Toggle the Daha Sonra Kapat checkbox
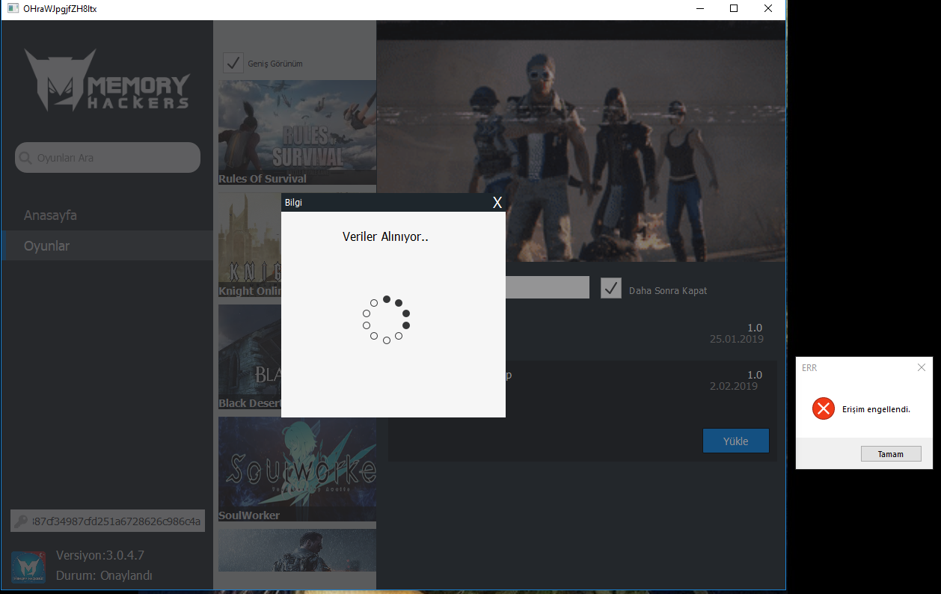The width and height of the screenshot is (941, 594). tap(611, 288)
